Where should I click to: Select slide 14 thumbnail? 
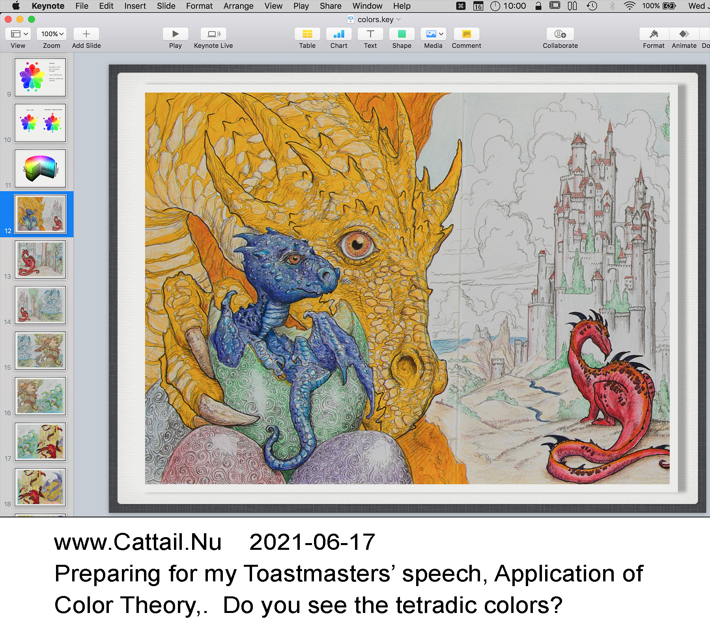(x=40, y=305)
